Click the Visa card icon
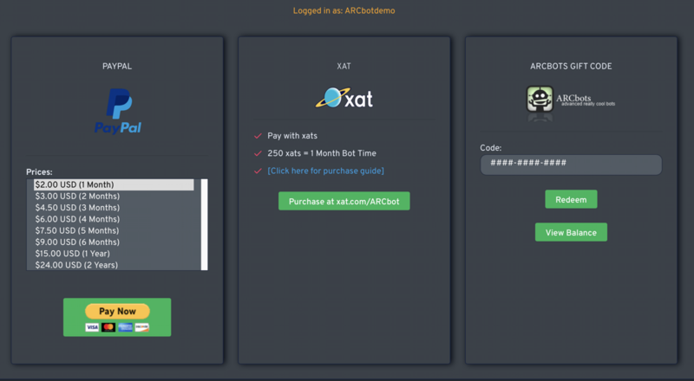694x381 pixels. click(92, 327)
